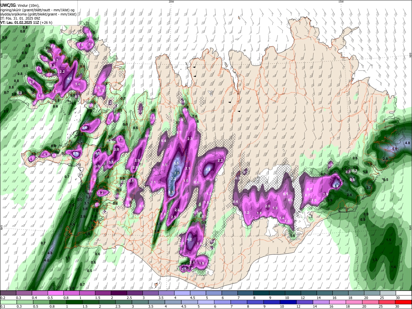Click the 4.1 value in the northwest snow area
Viewport: 412px width, 309px height.
[x=70, y=79]
